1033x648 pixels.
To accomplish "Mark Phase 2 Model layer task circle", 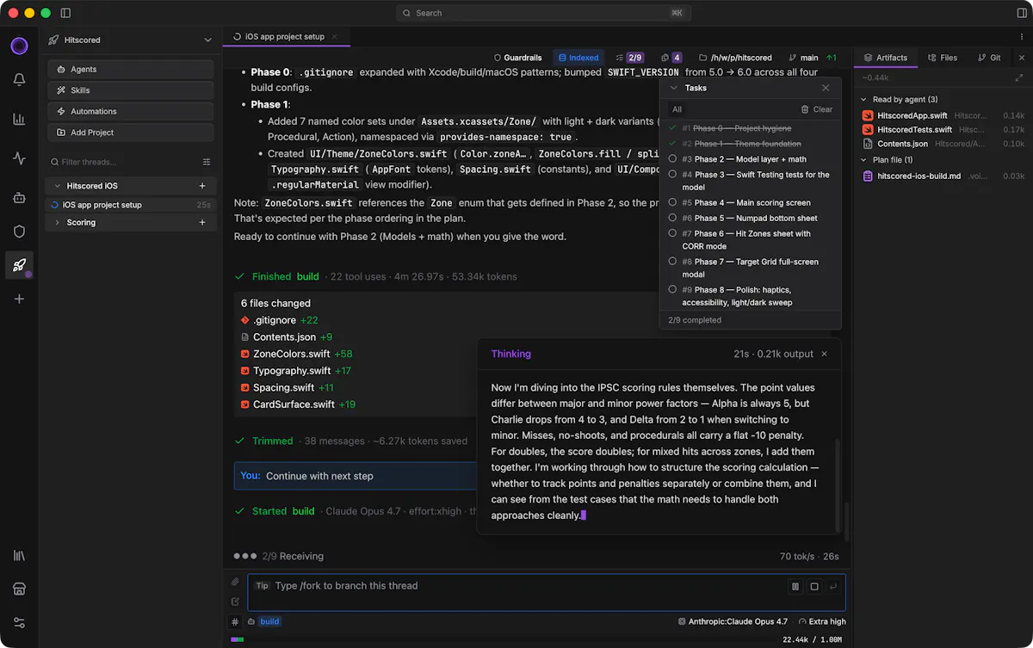I will pyautogui.click(x=672, y=158).
